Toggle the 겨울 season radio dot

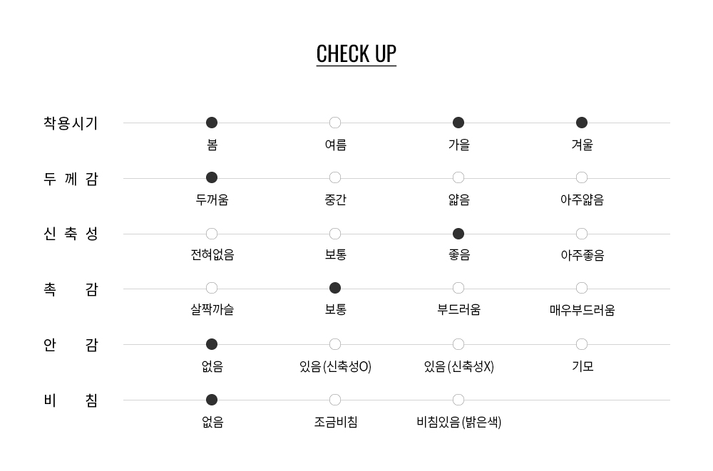coord(582,123)
